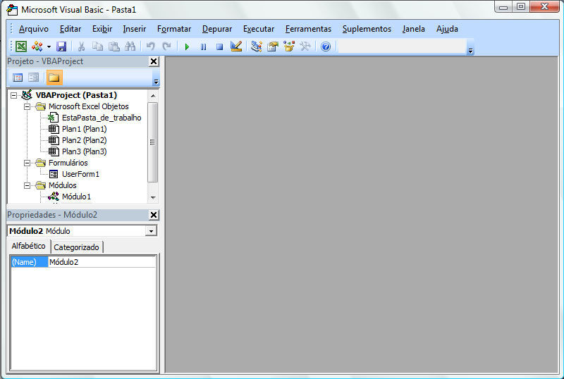Open the Formatar menu
The width and height of the screenshot is (564, 379).
point(174,29)
